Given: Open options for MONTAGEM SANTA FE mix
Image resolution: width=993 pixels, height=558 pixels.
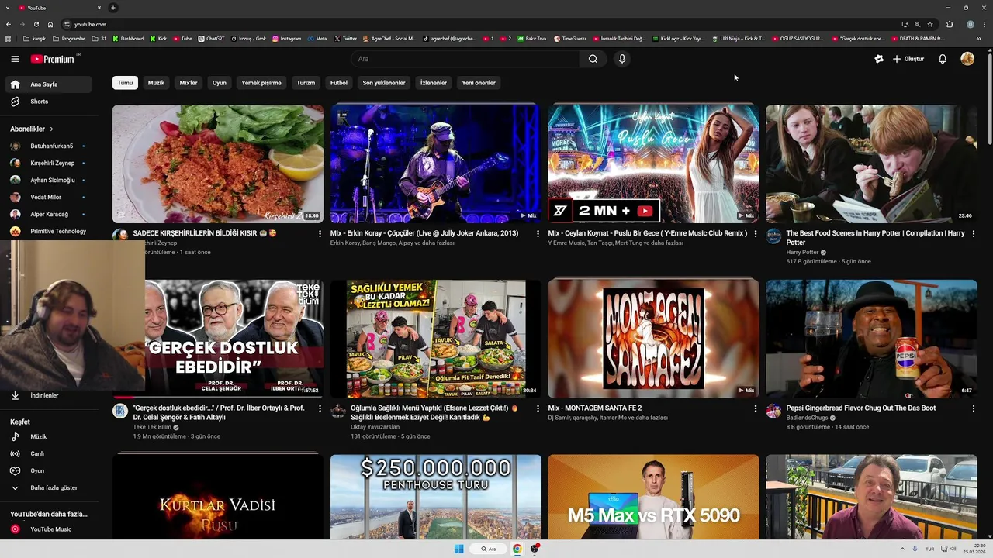Looking at the screenshot, I should [756, 408].
